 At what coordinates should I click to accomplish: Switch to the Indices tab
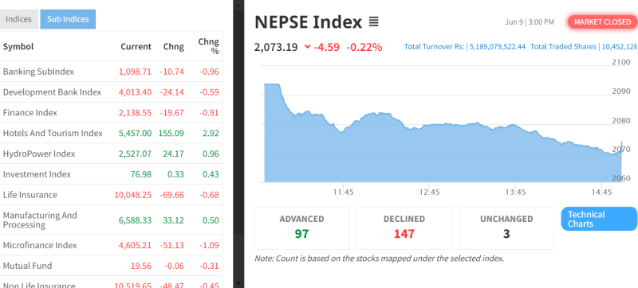pos(18,19)
